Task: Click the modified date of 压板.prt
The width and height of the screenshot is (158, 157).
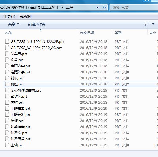Action: (94, 121)
